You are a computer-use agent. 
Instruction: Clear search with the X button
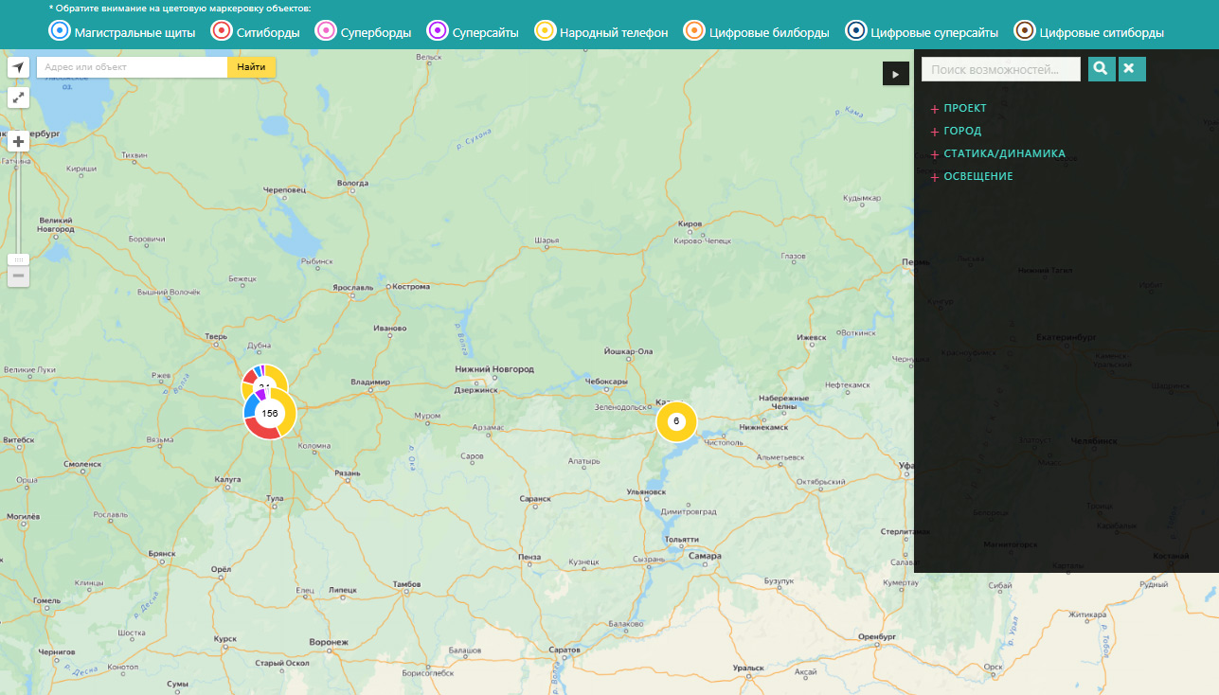1132,68
